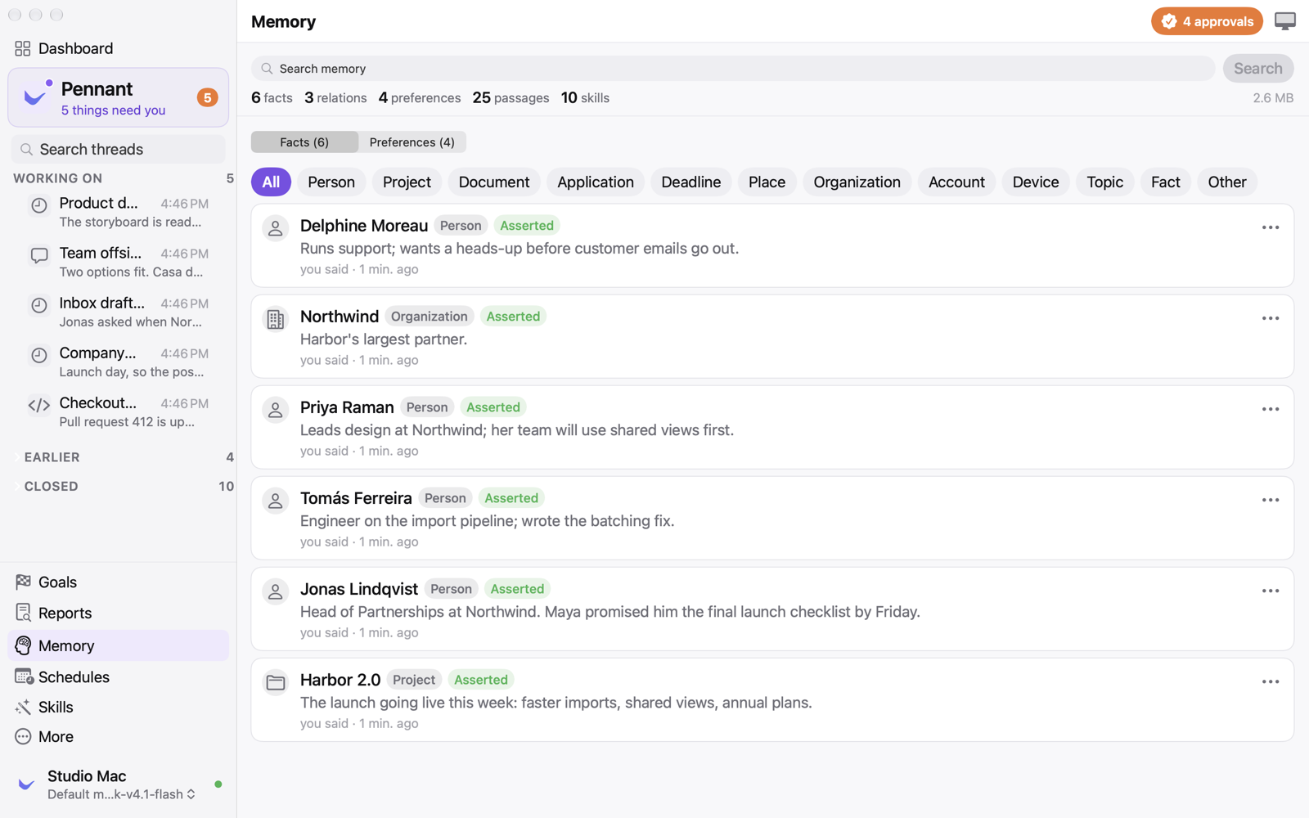This screenshot has height=818, width=1309.
Task: Open the Studio Mac model selector
Action: click(121, 794)
